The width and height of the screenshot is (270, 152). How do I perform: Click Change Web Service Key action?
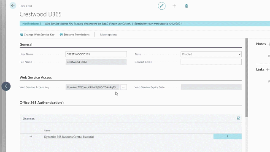37,35
